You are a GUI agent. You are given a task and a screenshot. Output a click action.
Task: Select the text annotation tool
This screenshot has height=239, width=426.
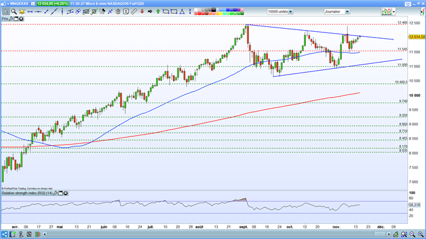(x=126, y=11)
